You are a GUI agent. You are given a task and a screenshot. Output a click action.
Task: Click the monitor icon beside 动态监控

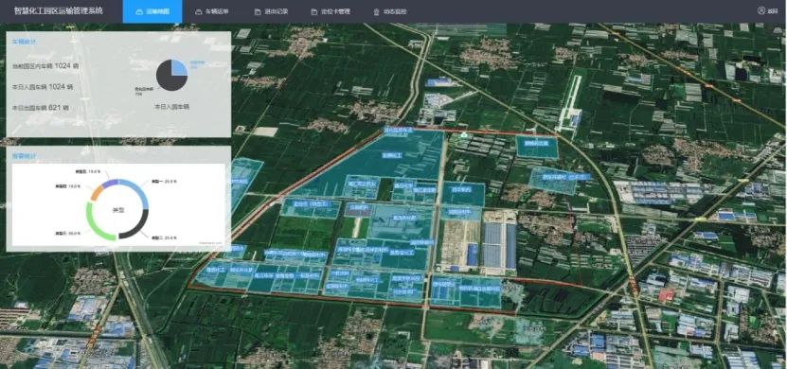(376, 11)
